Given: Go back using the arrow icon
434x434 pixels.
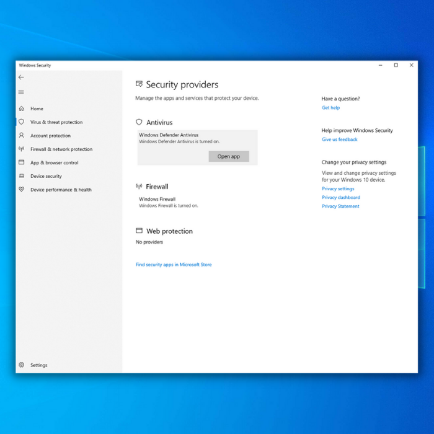Looking at the screenshot, I should [21, 77].
